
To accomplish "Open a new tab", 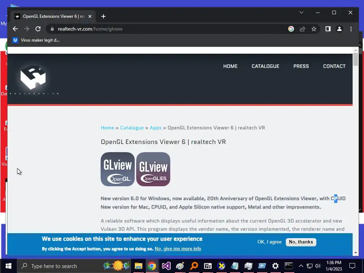I will [x=103, y=16].
